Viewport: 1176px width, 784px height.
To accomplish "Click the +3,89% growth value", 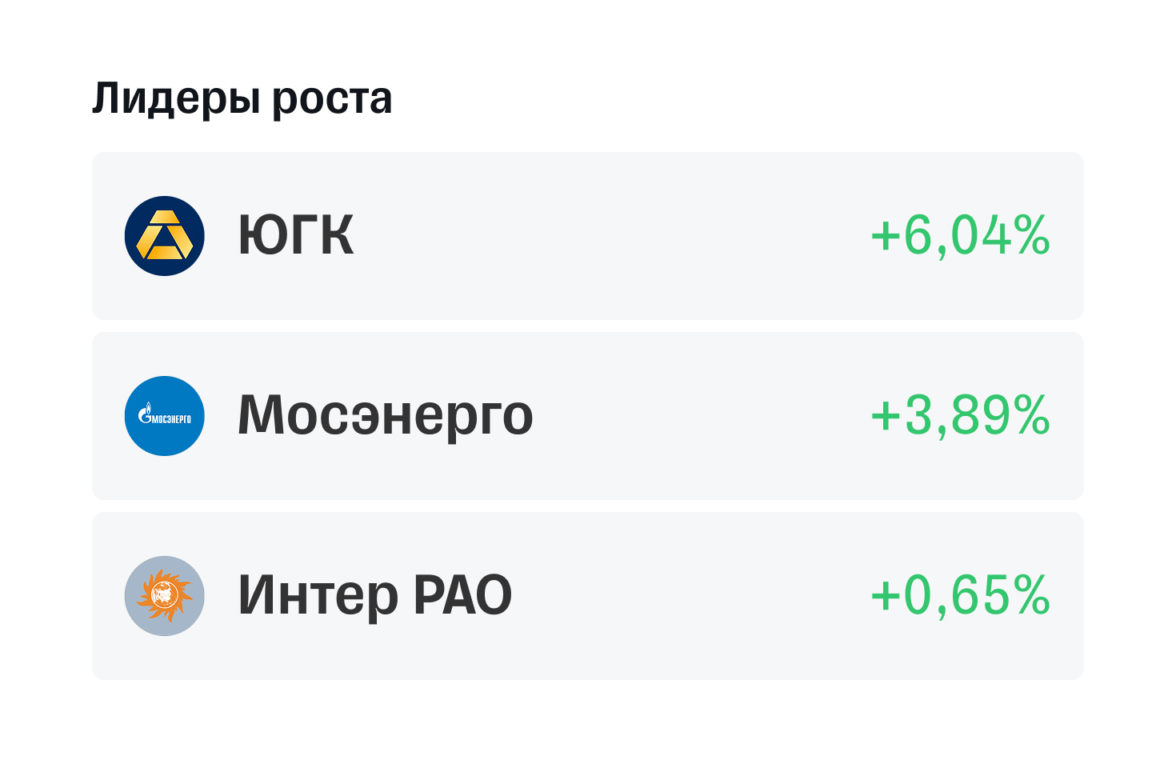I will click(960, 416).
